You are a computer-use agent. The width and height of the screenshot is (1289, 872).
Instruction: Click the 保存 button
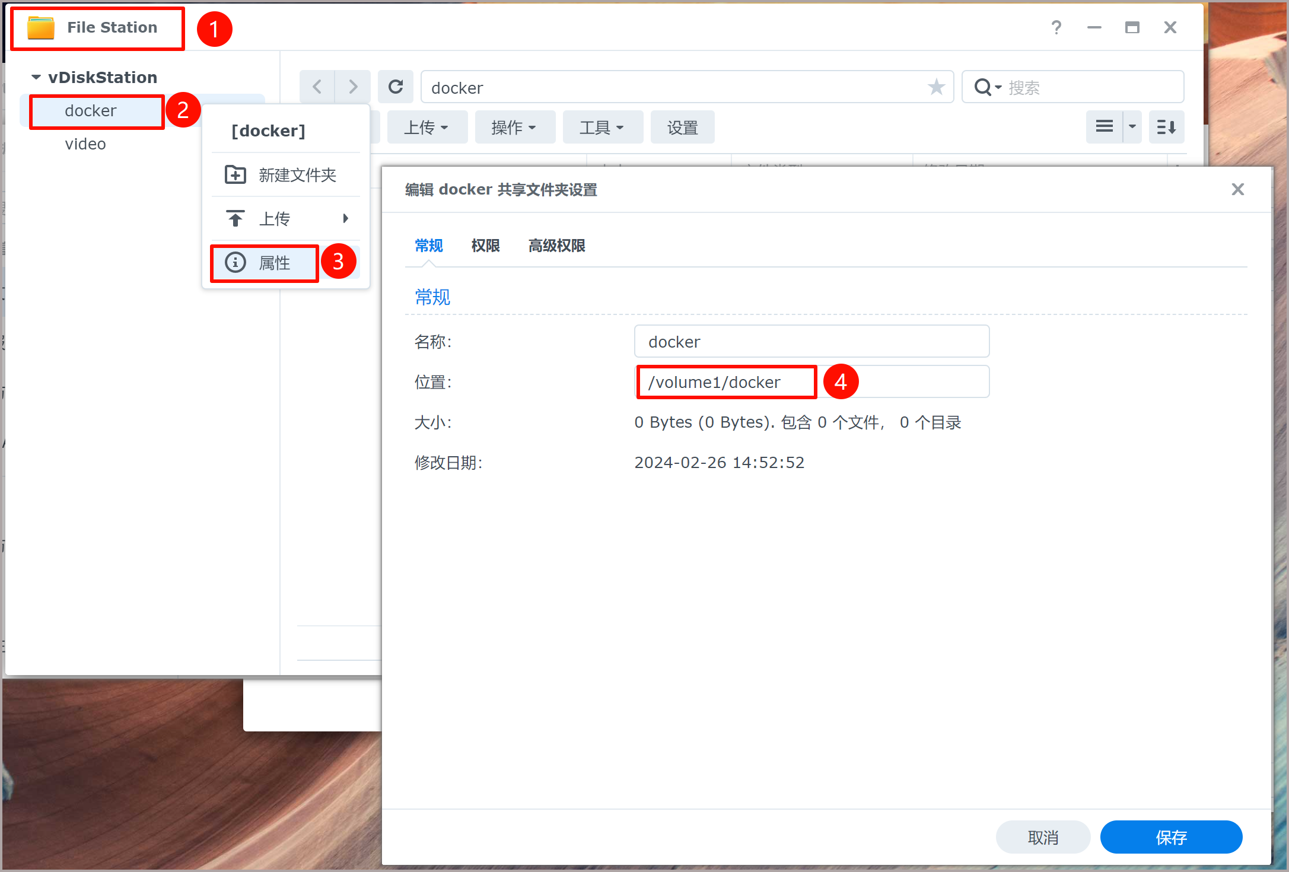[x=1170, y=837]
